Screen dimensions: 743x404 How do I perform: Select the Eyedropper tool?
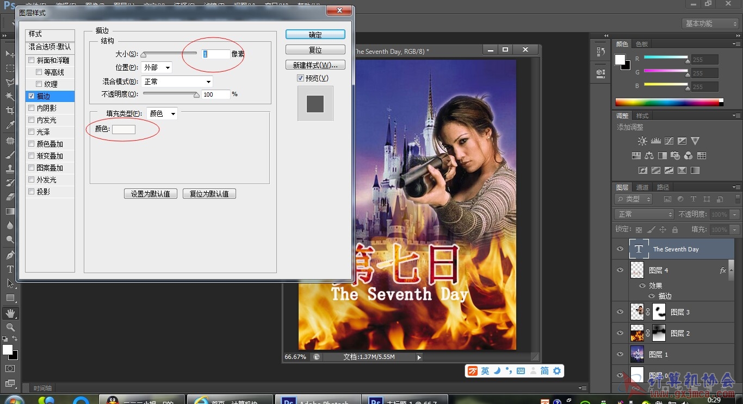coord(10,125)
